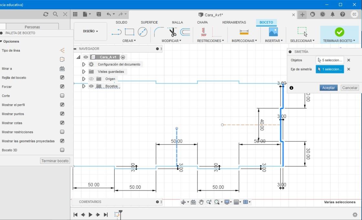Open animation settings gear

(355, 215)
